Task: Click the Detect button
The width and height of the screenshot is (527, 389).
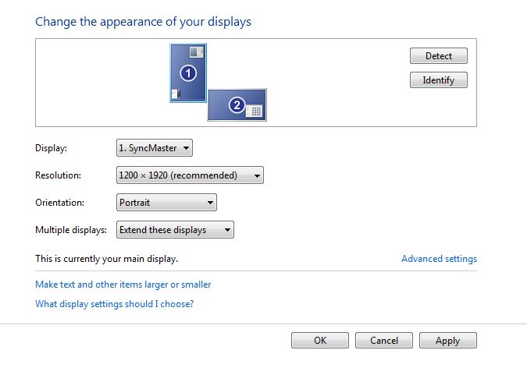Action: pyautogui.click(x=439, y=55)
